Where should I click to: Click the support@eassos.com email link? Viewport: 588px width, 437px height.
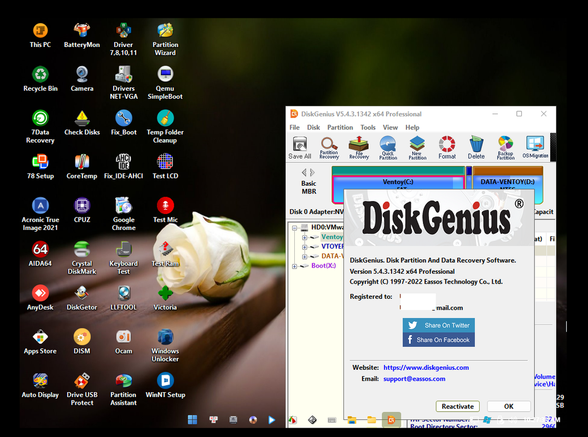click(414, 379)
